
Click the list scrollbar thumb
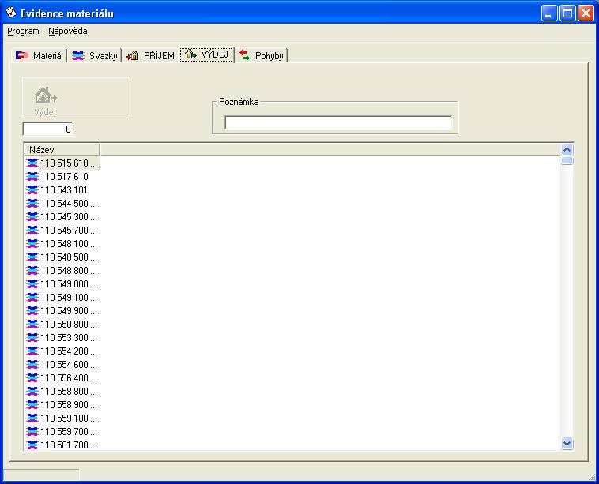[x=567, y=160]
